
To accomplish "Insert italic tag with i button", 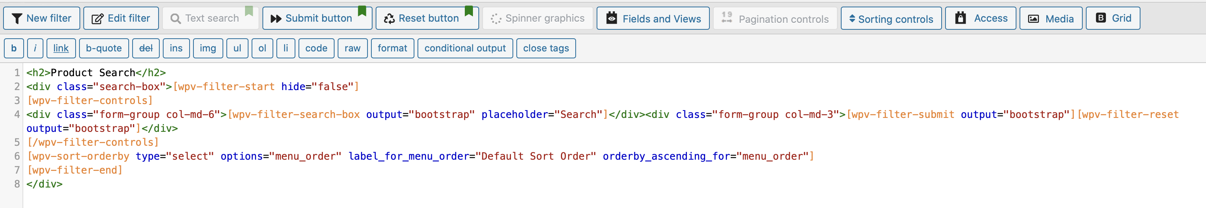I will click(x=35, y=48).
